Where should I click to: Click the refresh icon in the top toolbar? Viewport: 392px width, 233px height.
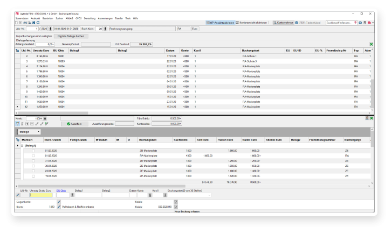pos(38,23)
